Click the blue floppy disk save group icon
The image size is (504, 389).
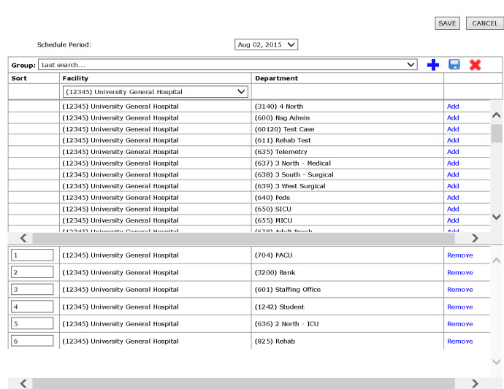pos(454,65)
